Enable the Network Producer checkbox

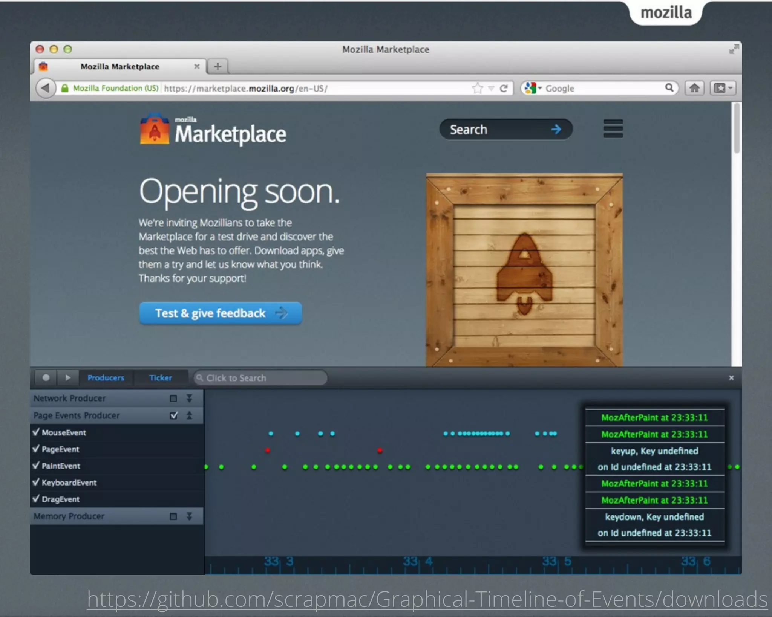click(x=173, y=399)
